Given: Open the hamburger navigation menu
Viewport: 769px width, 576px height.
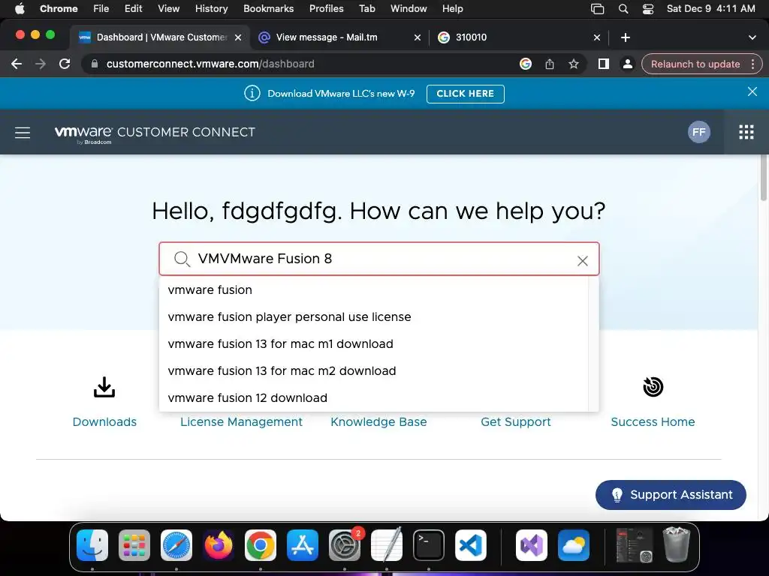Looking at the screenshot, I should tap(23, 132).
